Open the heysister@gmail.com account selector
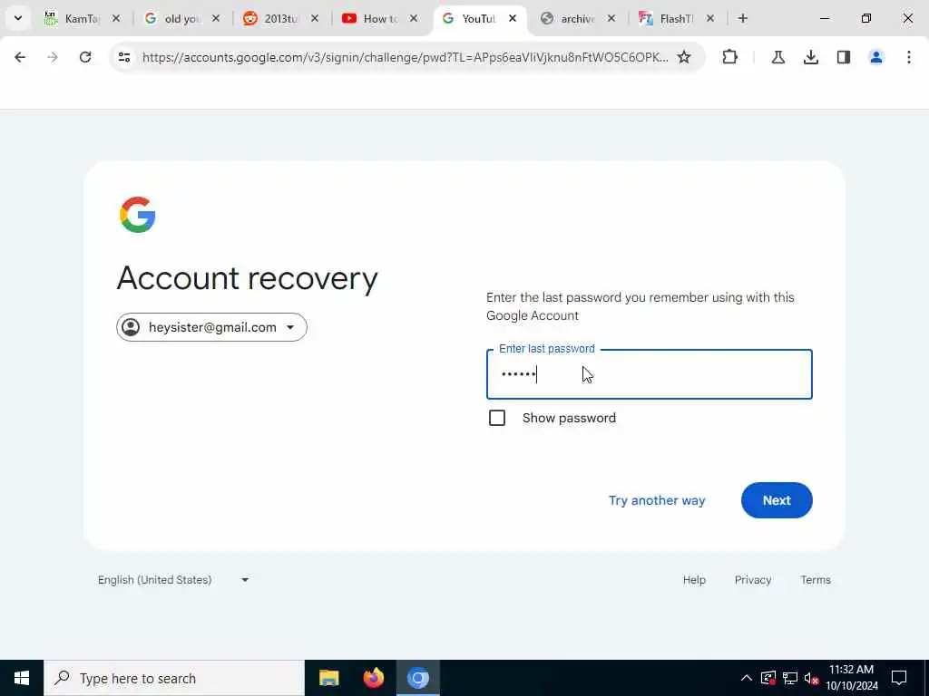 (211, 327)
